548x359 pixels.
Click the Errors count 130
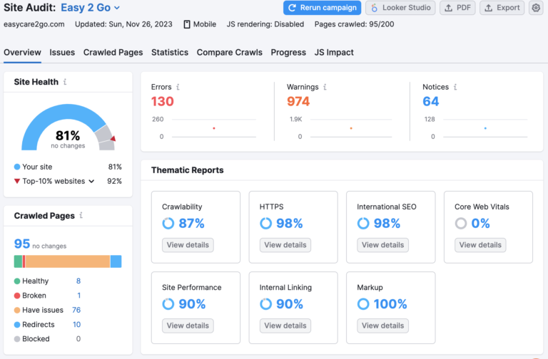point(163,102)
